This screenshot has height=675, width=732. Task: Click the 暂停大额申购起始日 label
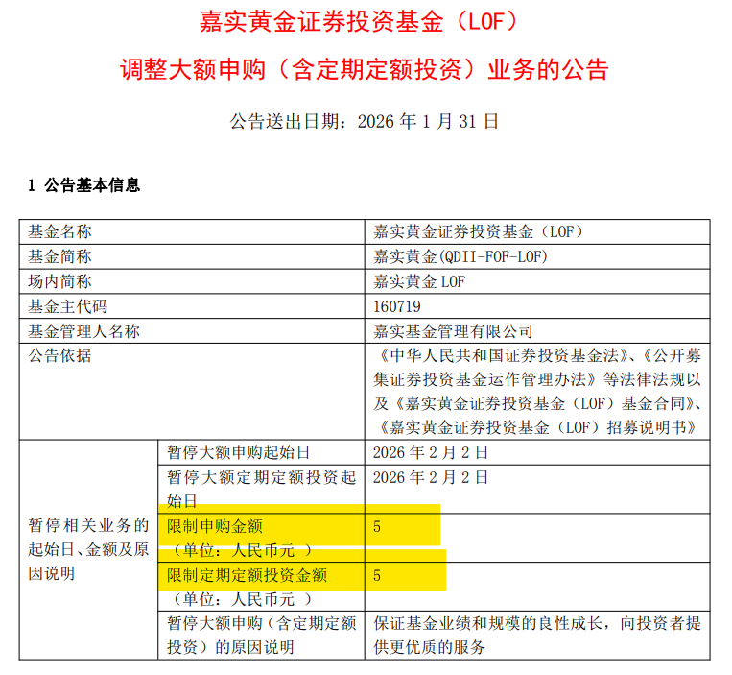239,452
